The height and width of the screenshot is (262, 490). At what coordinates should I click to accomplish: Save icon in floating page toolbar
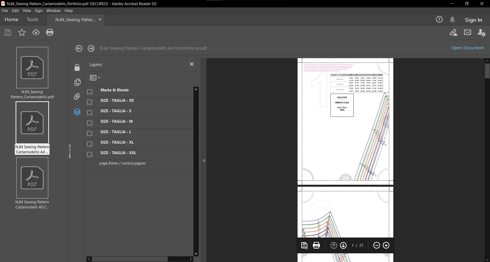[304, 245]
